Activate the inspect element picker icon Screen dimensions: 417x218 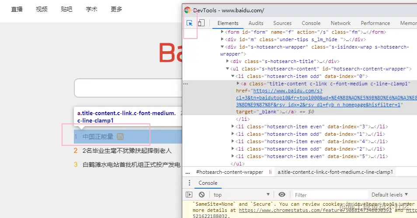(x=190, y=23)
